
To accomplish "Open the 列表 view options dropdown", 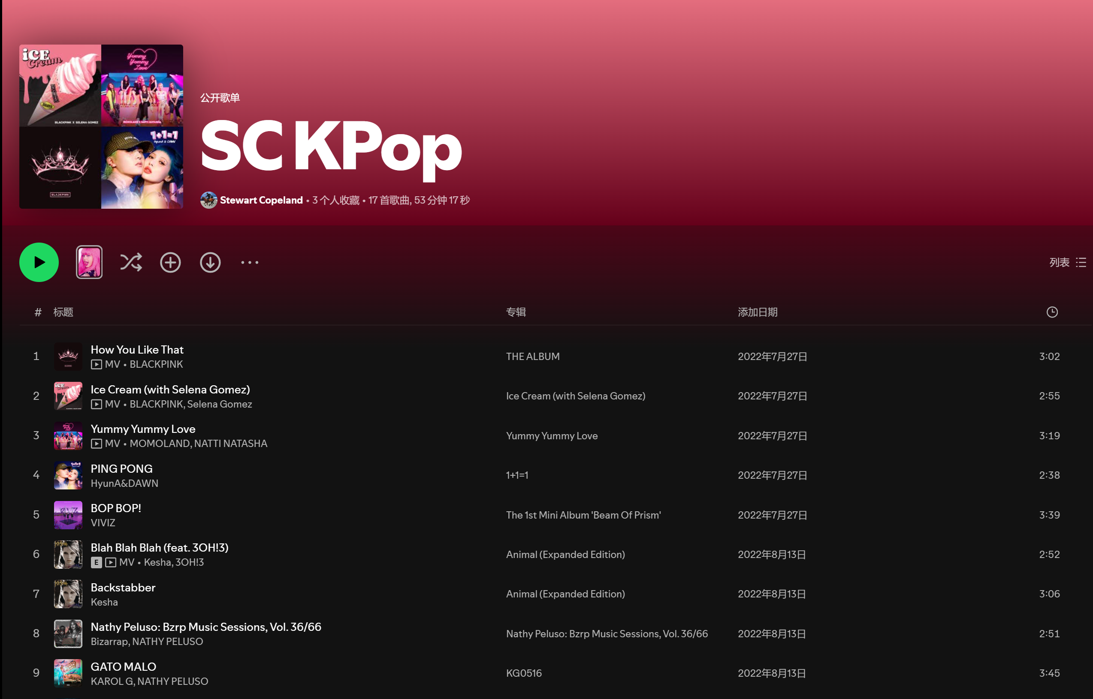I will (1067, 262).
